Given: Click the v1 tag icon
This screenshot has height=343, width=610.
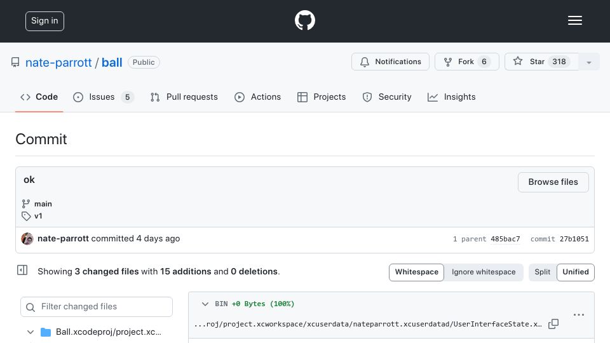Looking at the screenshot, I should (x=26, y=216).
